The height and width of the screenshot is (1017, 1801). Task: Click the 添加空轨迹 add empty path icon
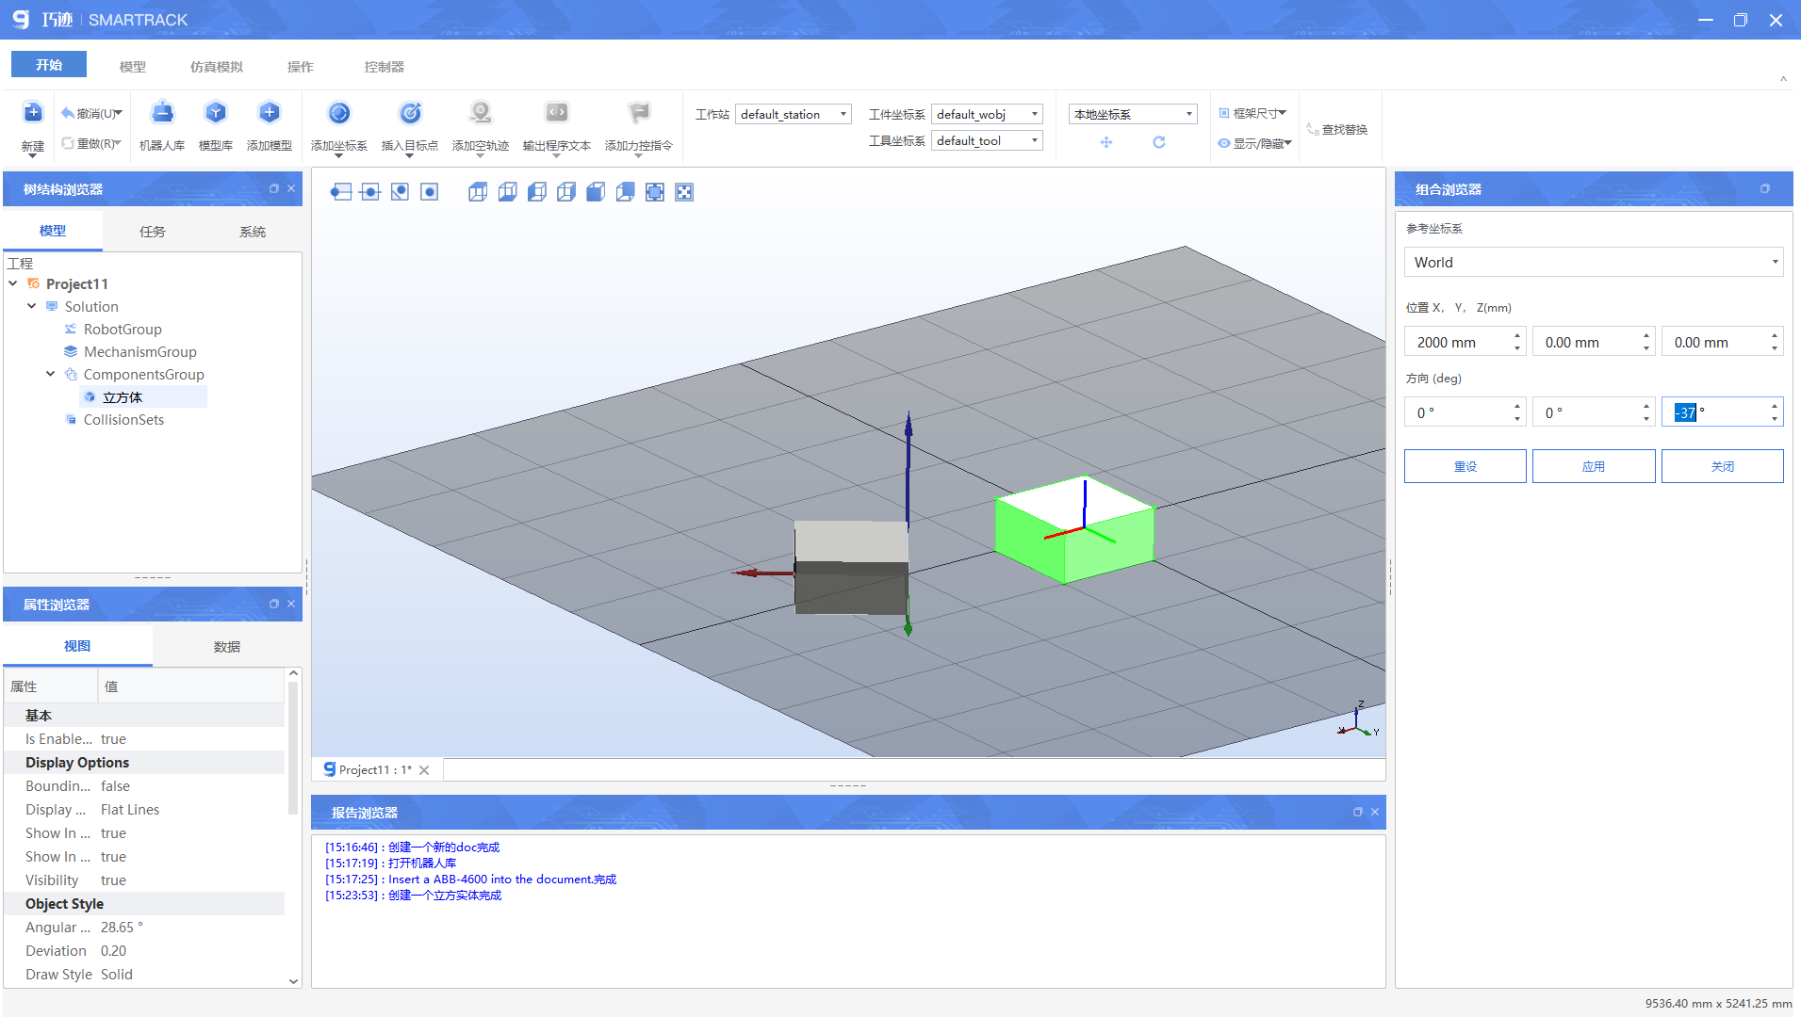tap(481, 113)
